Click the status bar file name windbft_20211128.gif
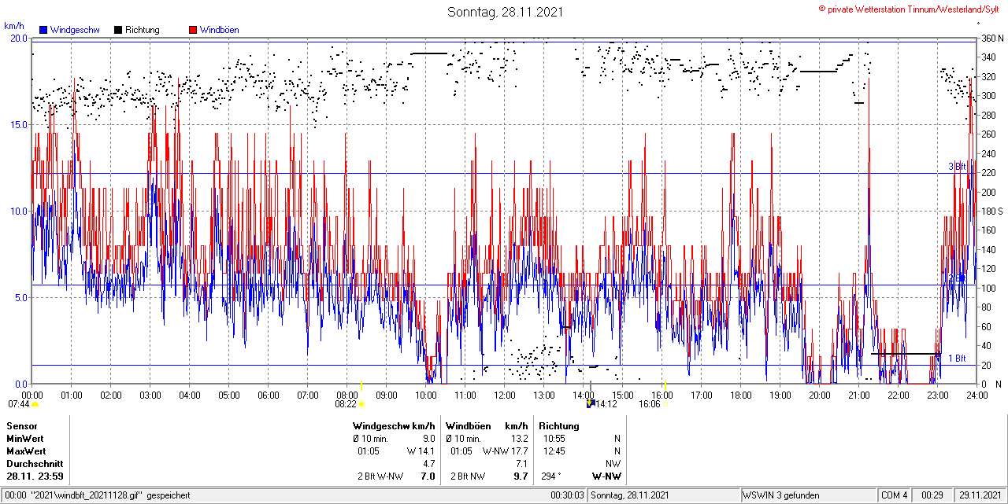The height and width of the screenshot is (504, 1008). (87, 495)
